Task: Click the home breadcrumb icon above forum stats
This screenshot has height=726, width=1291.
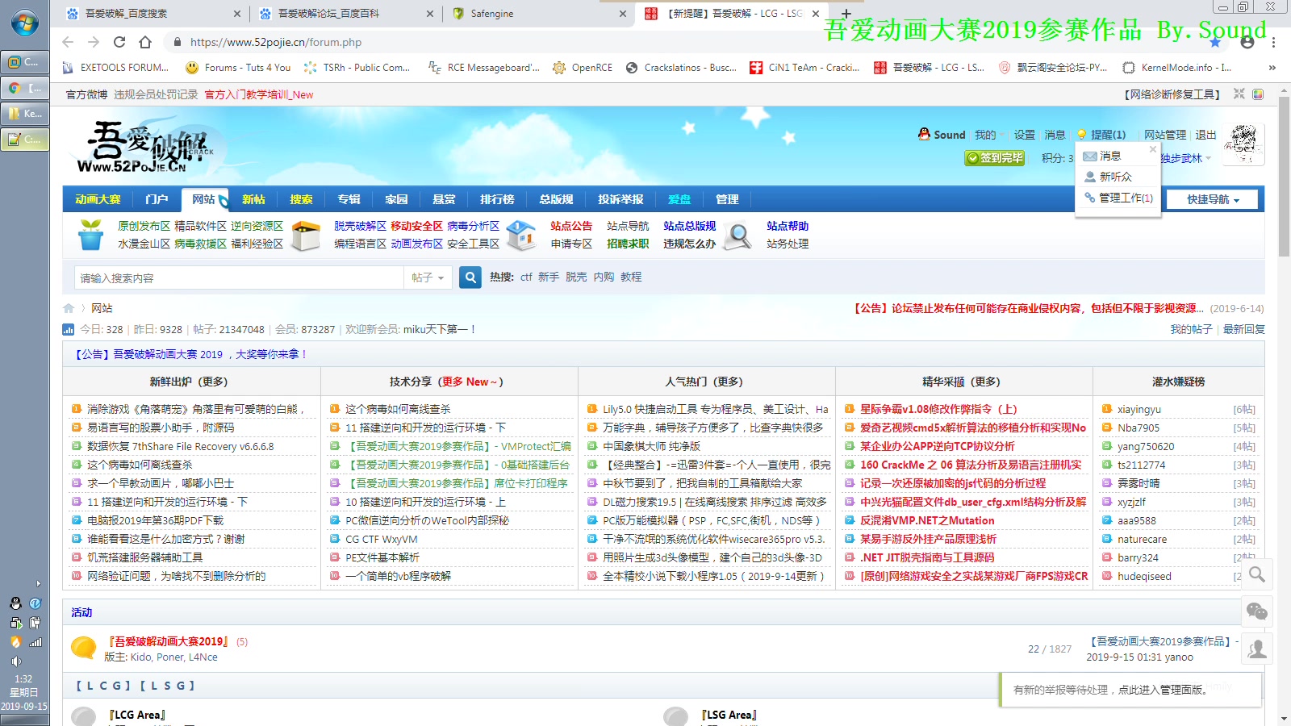Action: pos(68,307)
